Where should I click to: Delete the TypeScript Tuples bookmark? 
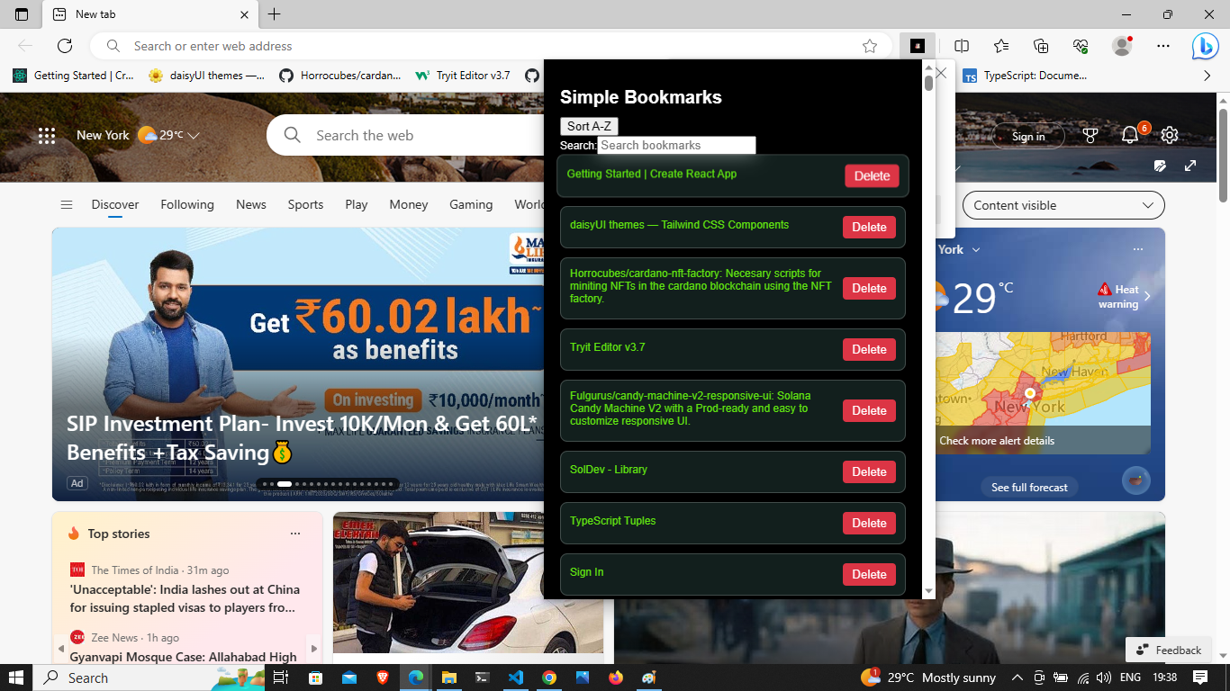coord(869,524)
